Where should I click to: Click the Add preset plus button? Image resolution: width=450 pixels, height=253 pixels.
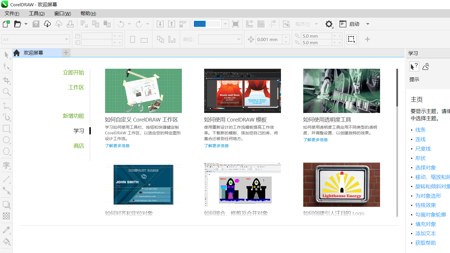pyautogui.click(x=367, y=39)
